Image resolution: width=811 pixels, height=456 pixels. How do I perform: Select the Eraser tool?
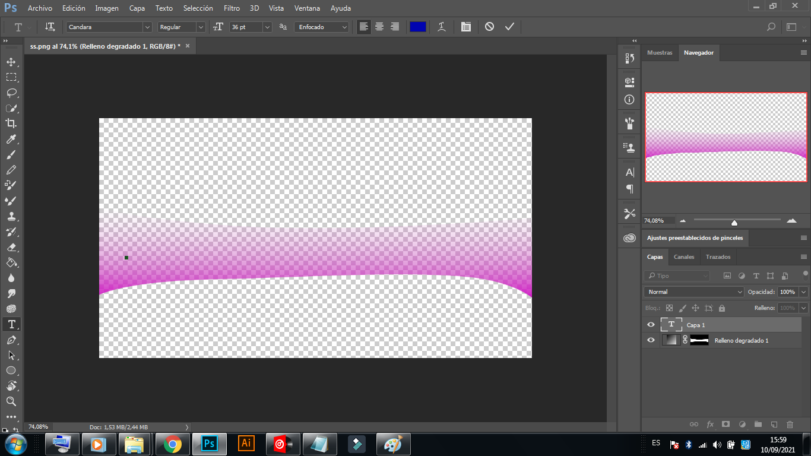(11, 247)
